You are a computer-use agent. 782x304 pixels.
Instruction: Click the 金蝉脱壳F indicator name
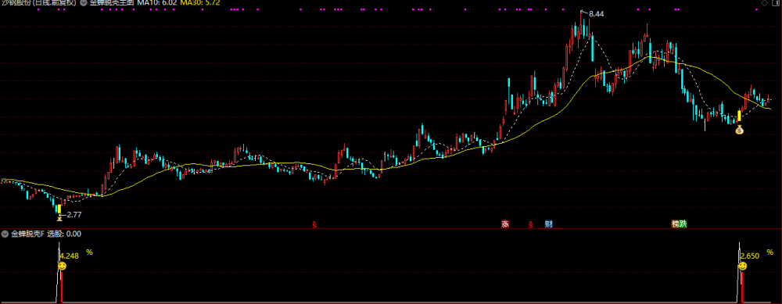click(28, 234)
